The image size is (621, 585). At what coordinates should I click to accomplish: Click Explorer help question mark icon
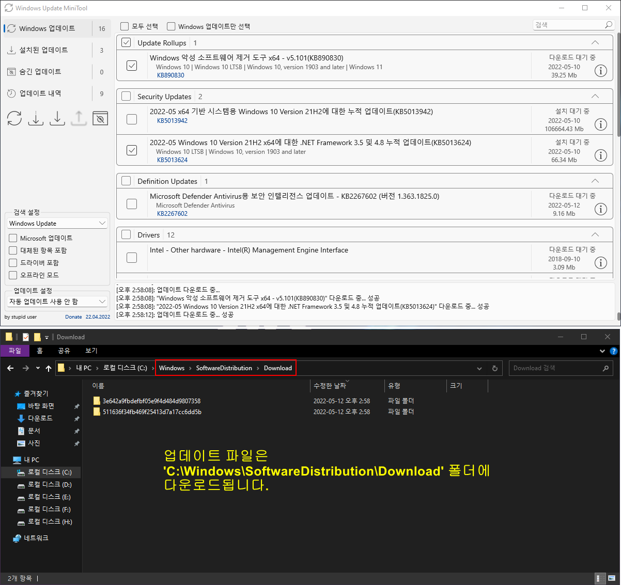[614, 351]
